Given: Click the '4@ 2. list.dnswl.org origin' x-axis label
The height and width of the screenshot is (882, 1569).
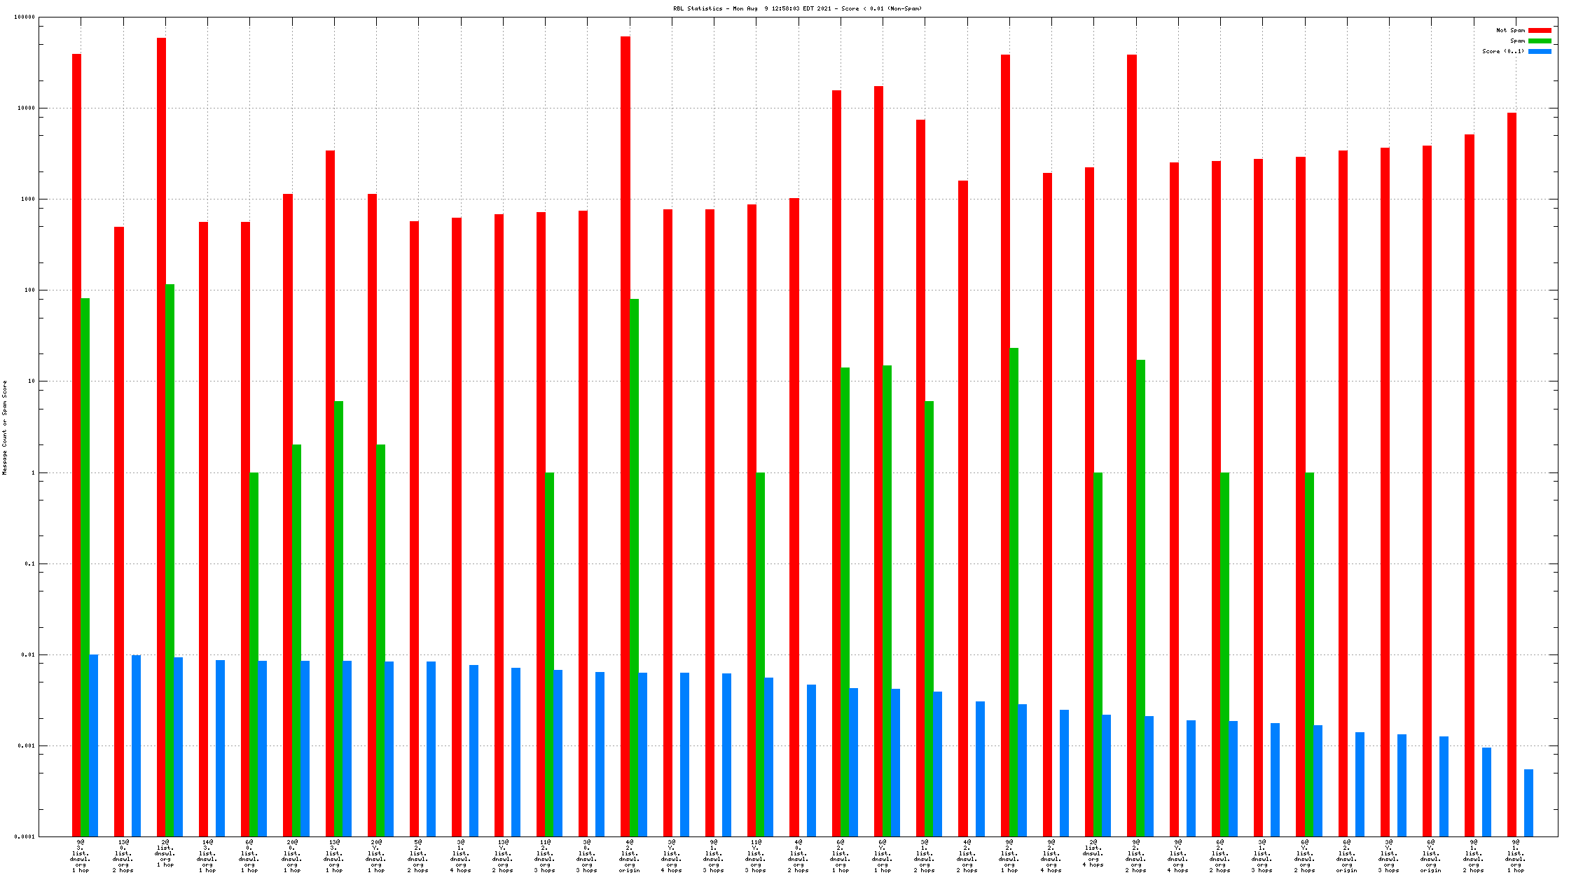Looking at the screenshot, I should tap(629, 856).
